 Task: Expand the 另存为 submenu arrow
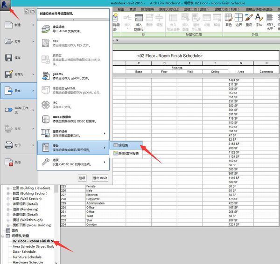pos(33,74)
